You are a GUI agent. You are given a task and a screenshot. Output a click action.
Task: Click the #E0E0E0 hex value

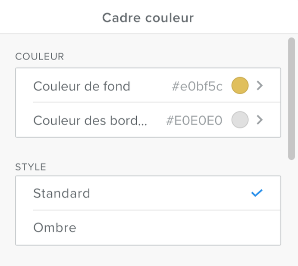point(194,121)
